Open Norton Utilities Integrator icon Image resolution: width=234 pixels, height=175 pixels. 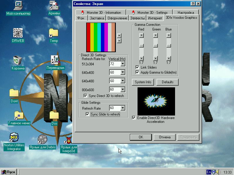[x=14, y=138]
